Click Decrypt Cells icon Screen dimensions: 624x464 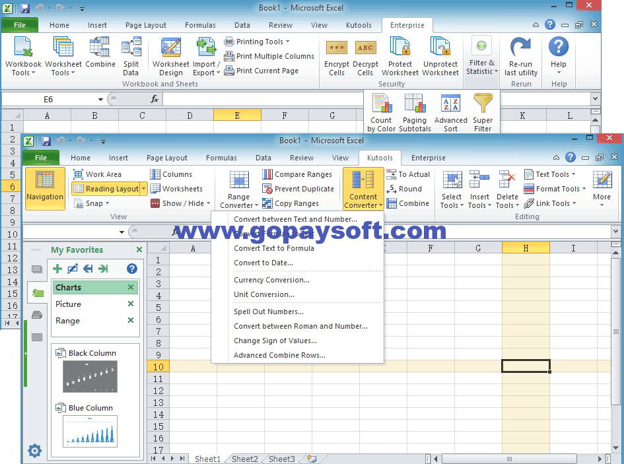point(365,57)
